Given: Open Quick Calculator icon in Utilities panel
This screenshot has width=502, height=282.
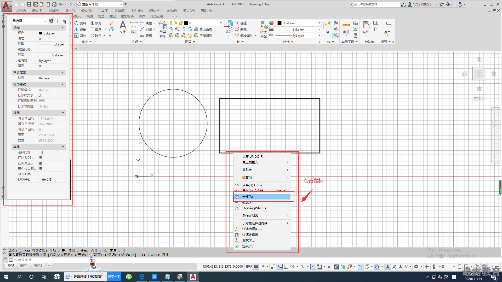Looking at the screenshot, I should tap(356, 36).
